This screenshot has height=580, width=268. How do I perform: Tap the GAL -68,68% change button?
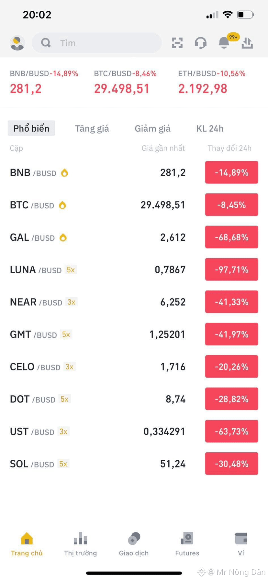(x=232, y=237)
